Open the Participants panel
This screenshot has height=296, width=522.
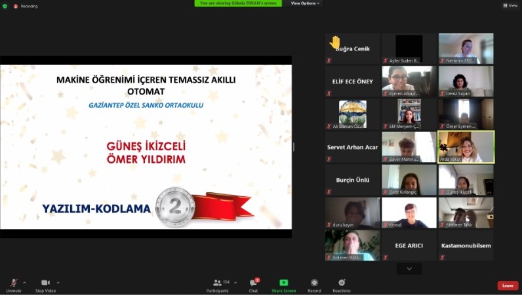coord(218,283)
